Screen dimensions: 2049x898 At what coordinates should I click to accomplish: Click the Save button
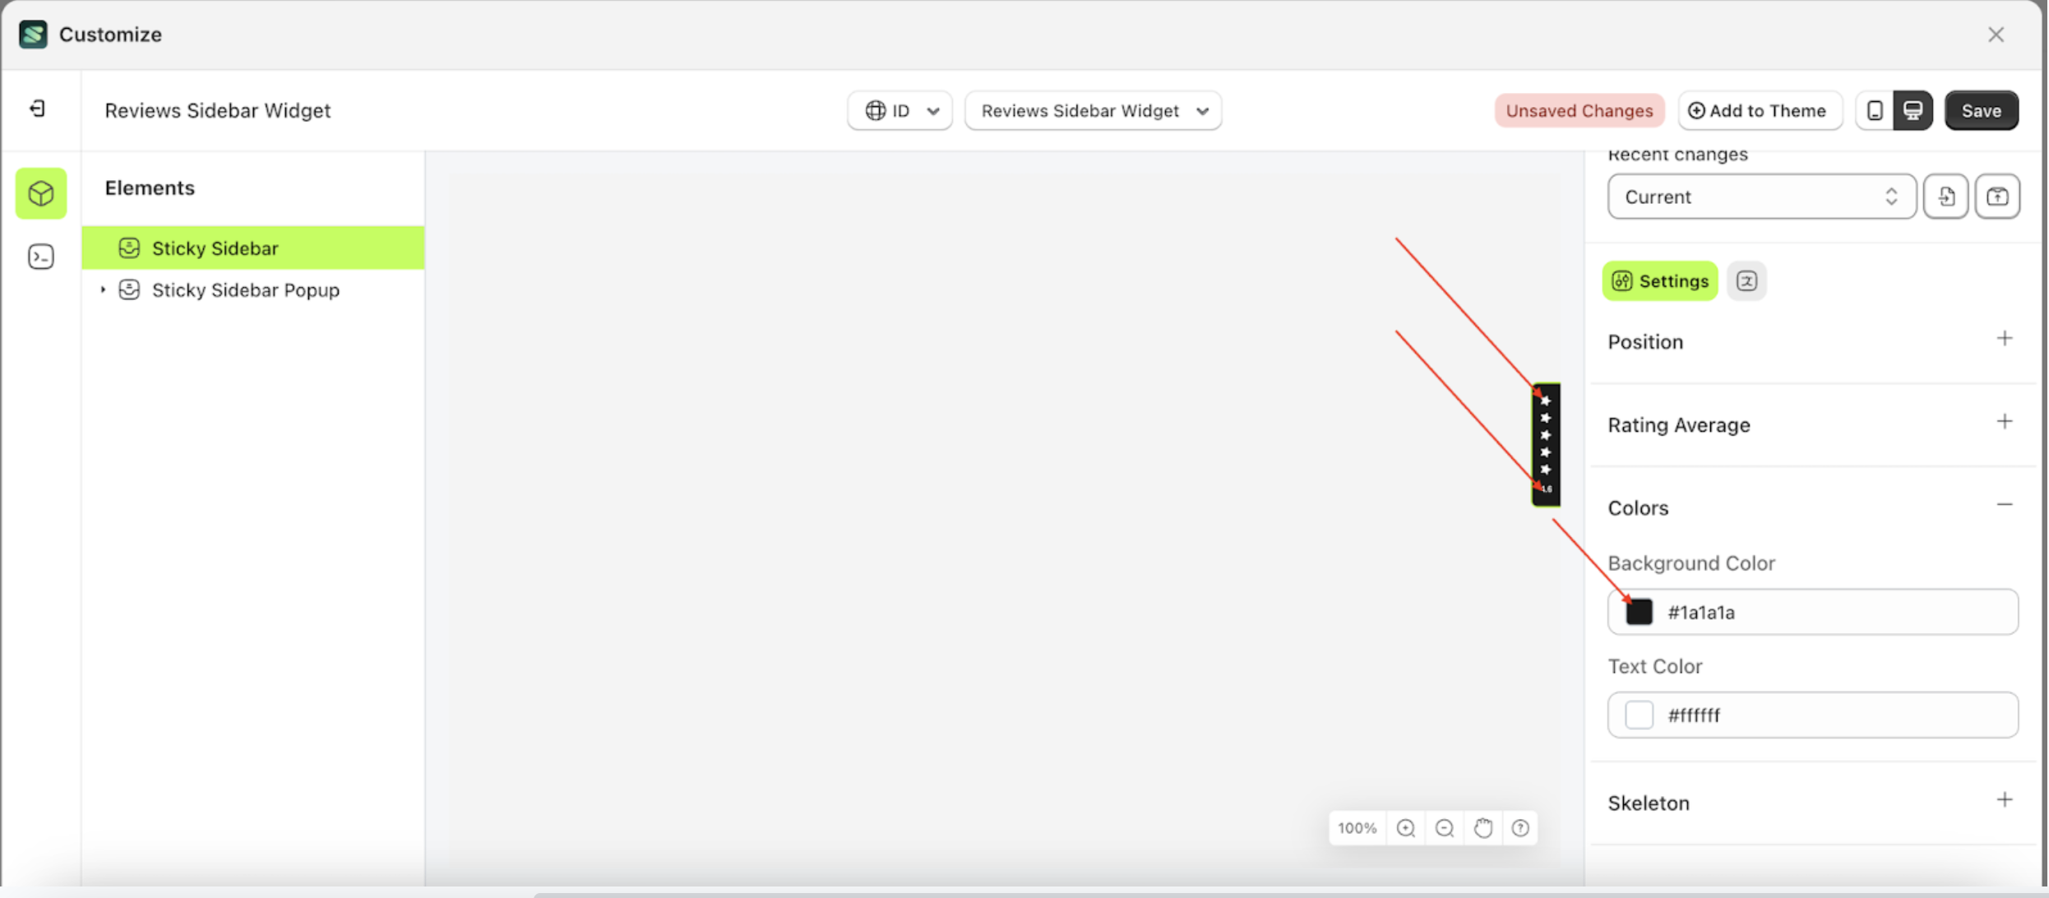tap(1981, 110)
